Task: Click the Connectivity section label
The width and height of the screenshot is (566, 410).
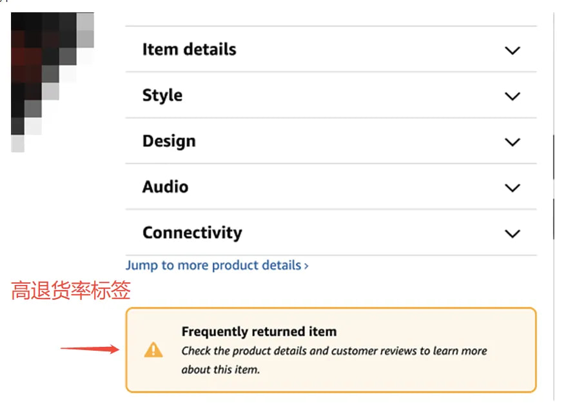Action: click(191, 233)
